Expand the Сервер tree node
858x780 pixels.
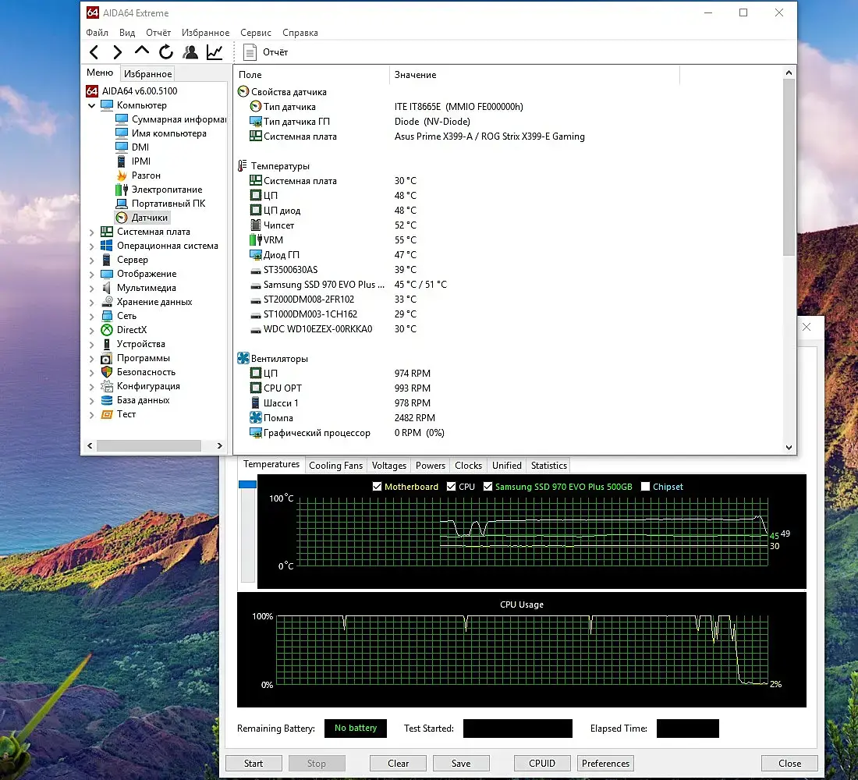[91, 260]
